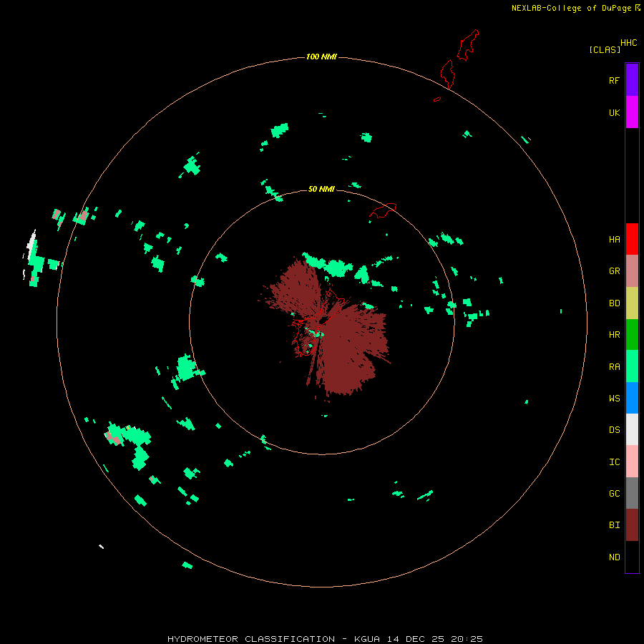Screen dimensions: 644x644
Task: Click the RA light green swatch
Action: [x=632, y=366]
